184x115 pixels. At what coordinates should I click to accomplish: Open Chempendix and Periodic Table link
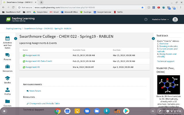[x=45, y=103]
